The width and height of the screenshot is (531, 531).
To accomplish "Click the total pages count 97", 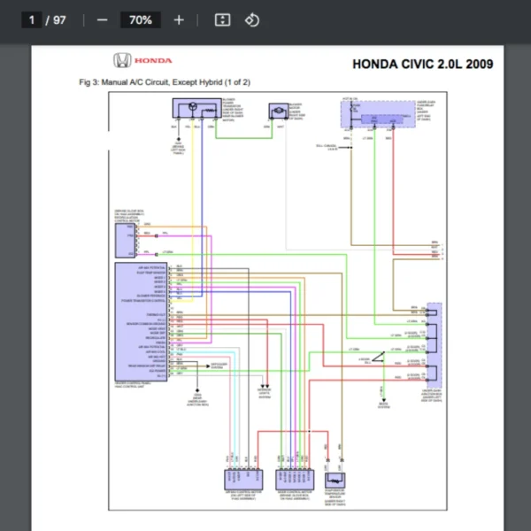I will (x=59, y=19).
